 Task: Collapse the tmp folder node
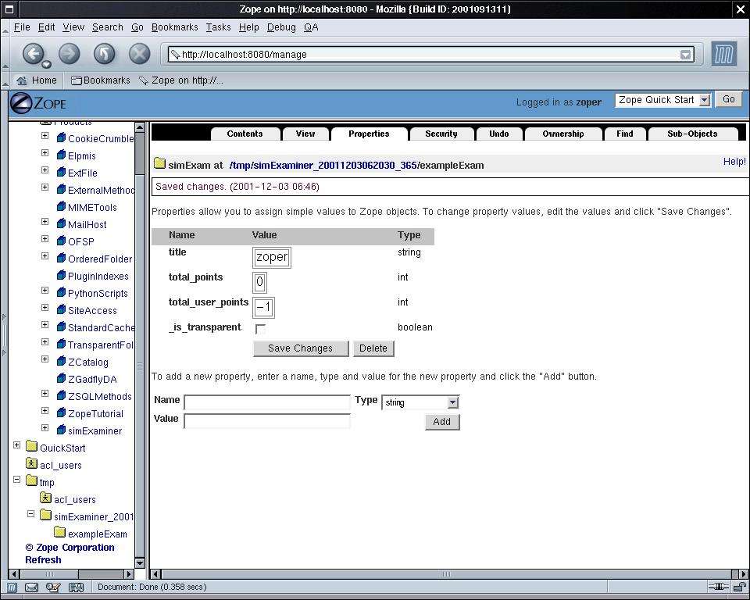tap(16, 480)
